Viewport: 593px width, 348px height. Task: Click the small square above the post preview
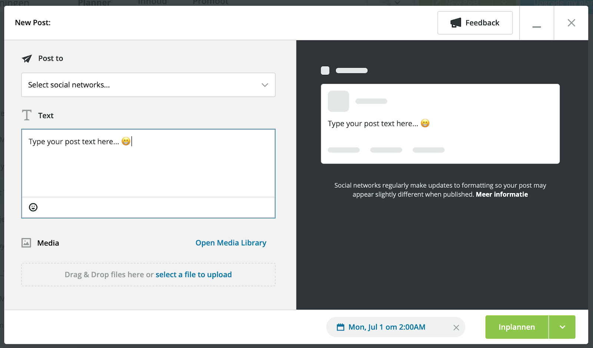[x=325, y=71]
